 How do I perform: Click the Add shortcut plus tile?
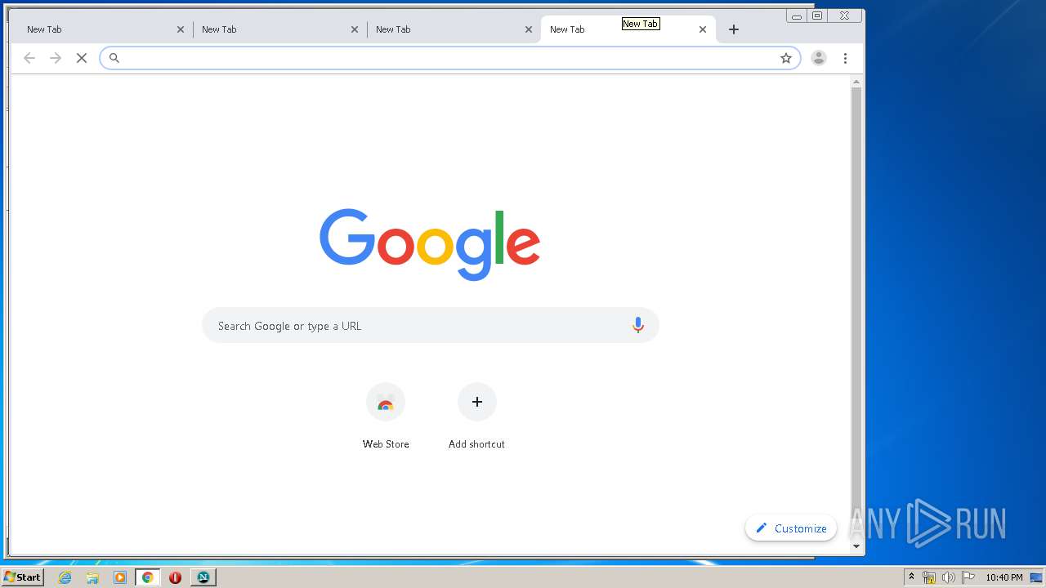click(477, 402)
